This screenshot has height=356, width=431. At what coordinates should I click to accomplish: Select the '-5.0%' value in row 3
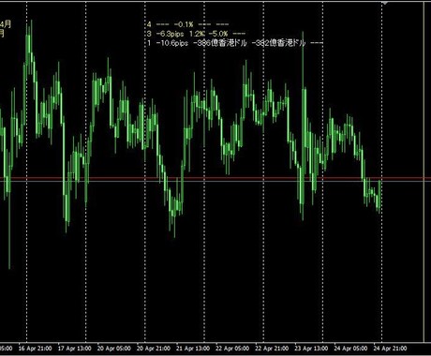pos(218,34)
